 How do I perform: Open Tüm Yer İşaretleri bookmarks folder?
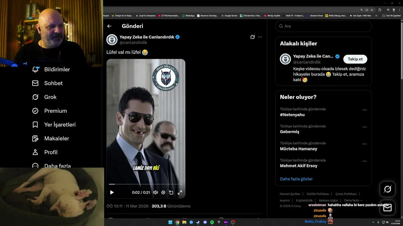point(391,15)
